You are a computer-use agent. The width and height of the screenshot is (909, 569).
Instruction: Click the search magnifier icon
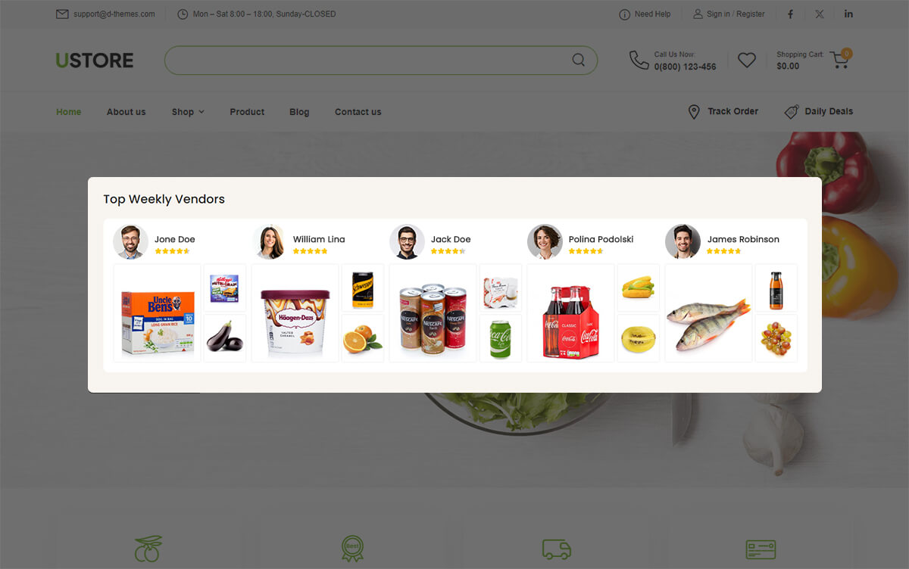coord(578,60)
